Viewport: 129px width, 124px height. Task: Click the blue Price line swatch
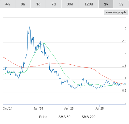[x=36, y=117]
